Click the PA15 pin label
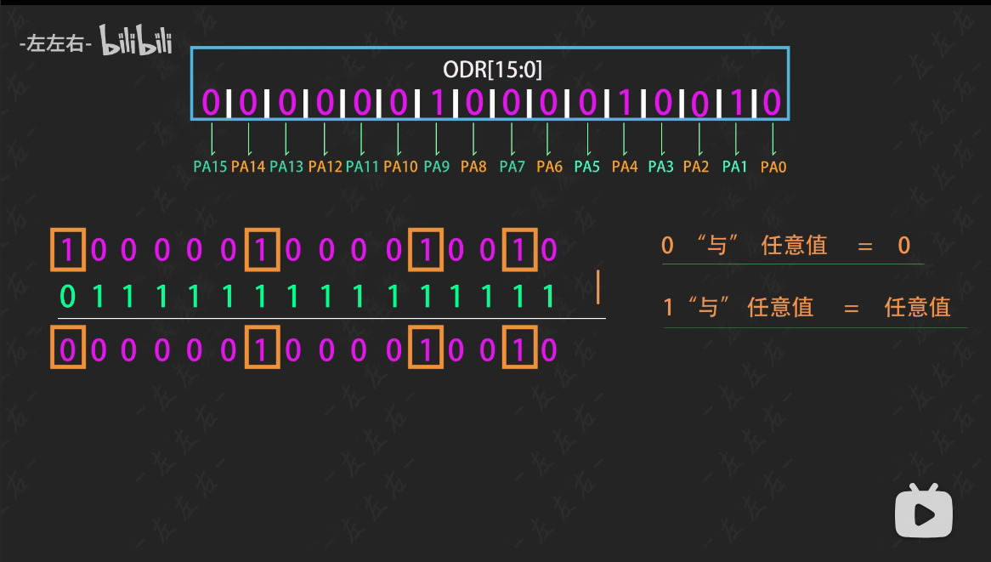991x562 pixels. tap(210, 167)
